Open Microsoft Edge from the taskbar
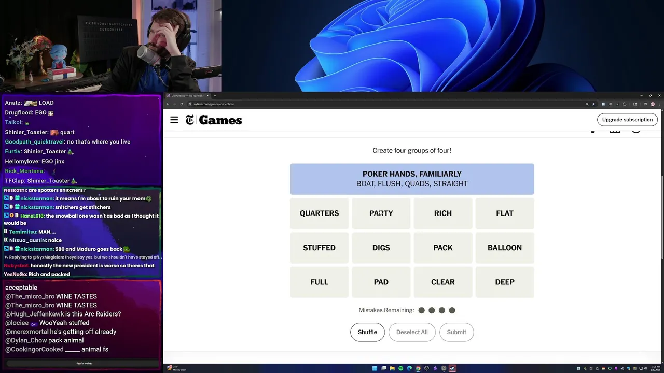 point(409,368)
